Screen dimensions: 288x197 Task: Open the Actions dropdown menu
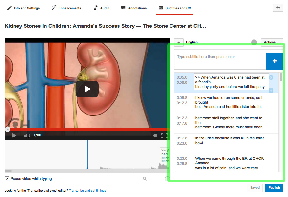(272, 42)
